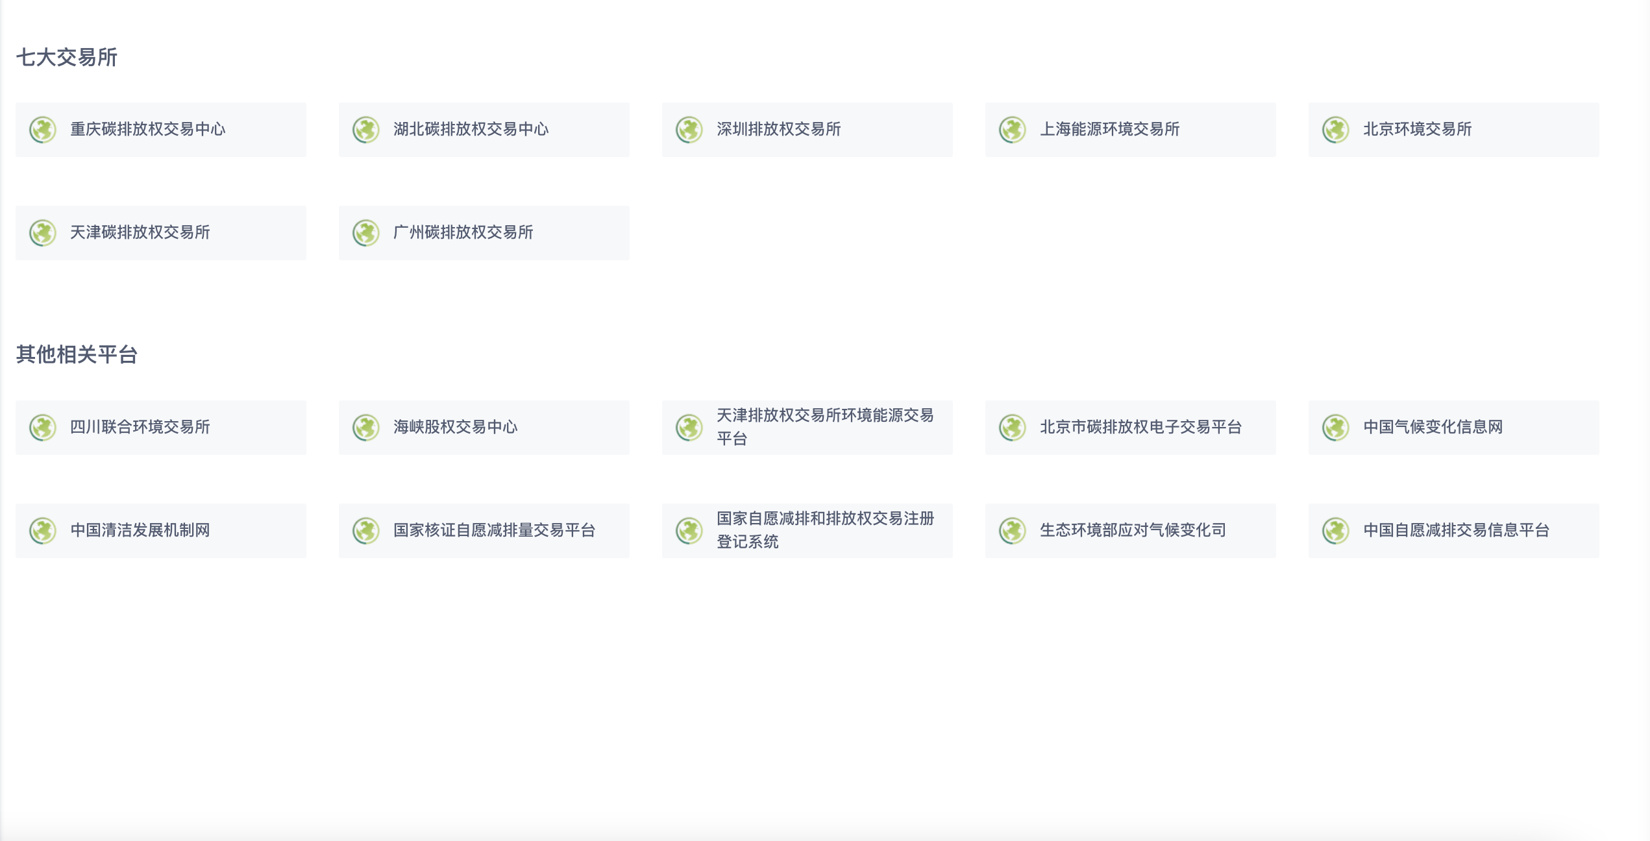Screen dimensions: 1650x841
Task: Click globe icon beside 广州碳排放权交易所
Action: point(366,233)
